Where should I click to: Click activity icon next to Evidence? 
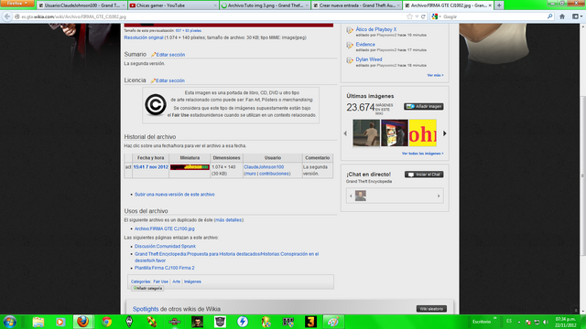pos(350,46)
